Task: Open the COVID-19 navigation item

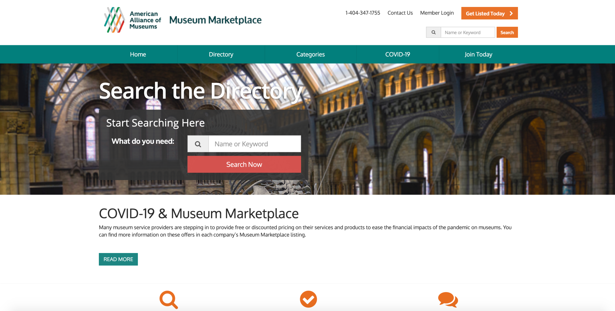Action: (x=398, y=54)
